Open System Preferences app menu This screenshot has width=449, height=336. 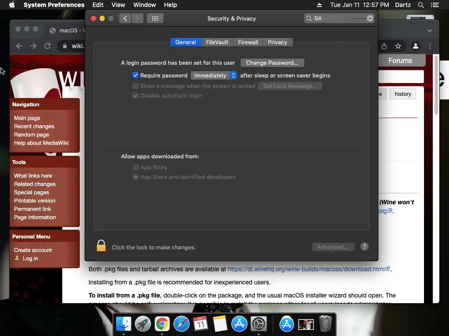pos(54,5)
